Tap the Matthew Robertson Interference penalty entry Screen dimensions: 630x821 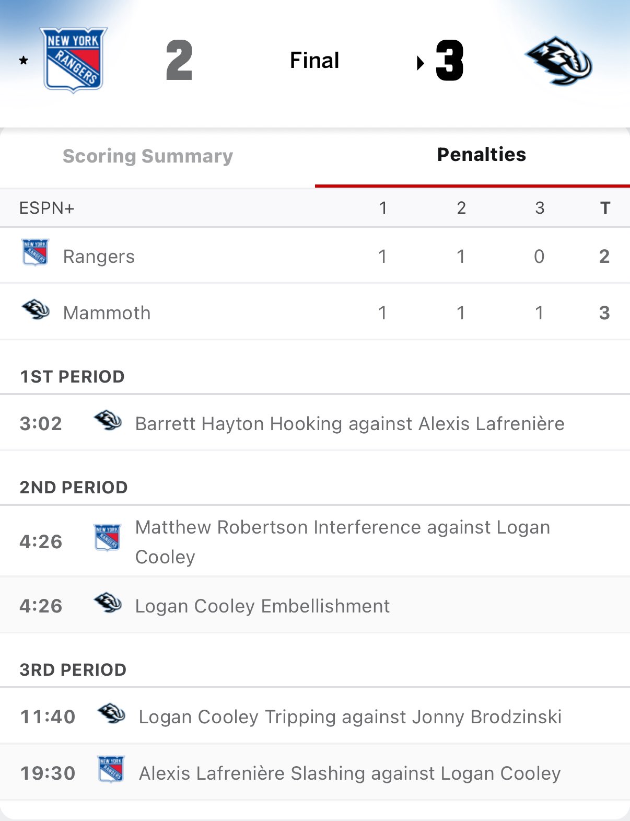pyautogui.click(x=342, y=542)
